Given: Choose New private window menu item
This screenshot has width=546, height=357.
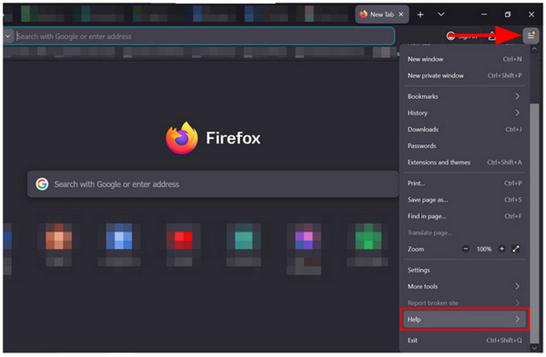Looking at the screenshot, I should (465, 76).
